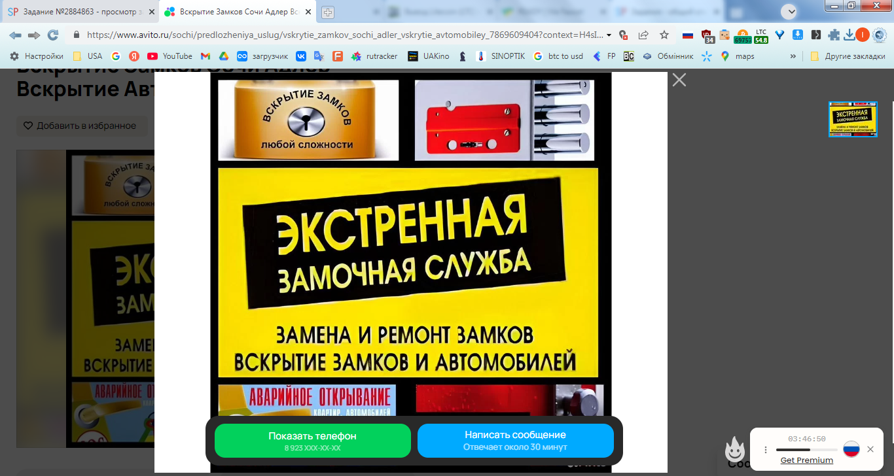Go back with the browser back arrow
The width and height of the screenshot is (894, 476).
click(x=15, y=35)
